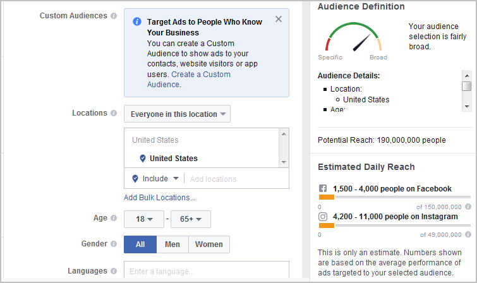The height and width of the screenshot is (283, 477).
Task: Select All gender option
Action: pyautogui.click(x=140, y=244)
